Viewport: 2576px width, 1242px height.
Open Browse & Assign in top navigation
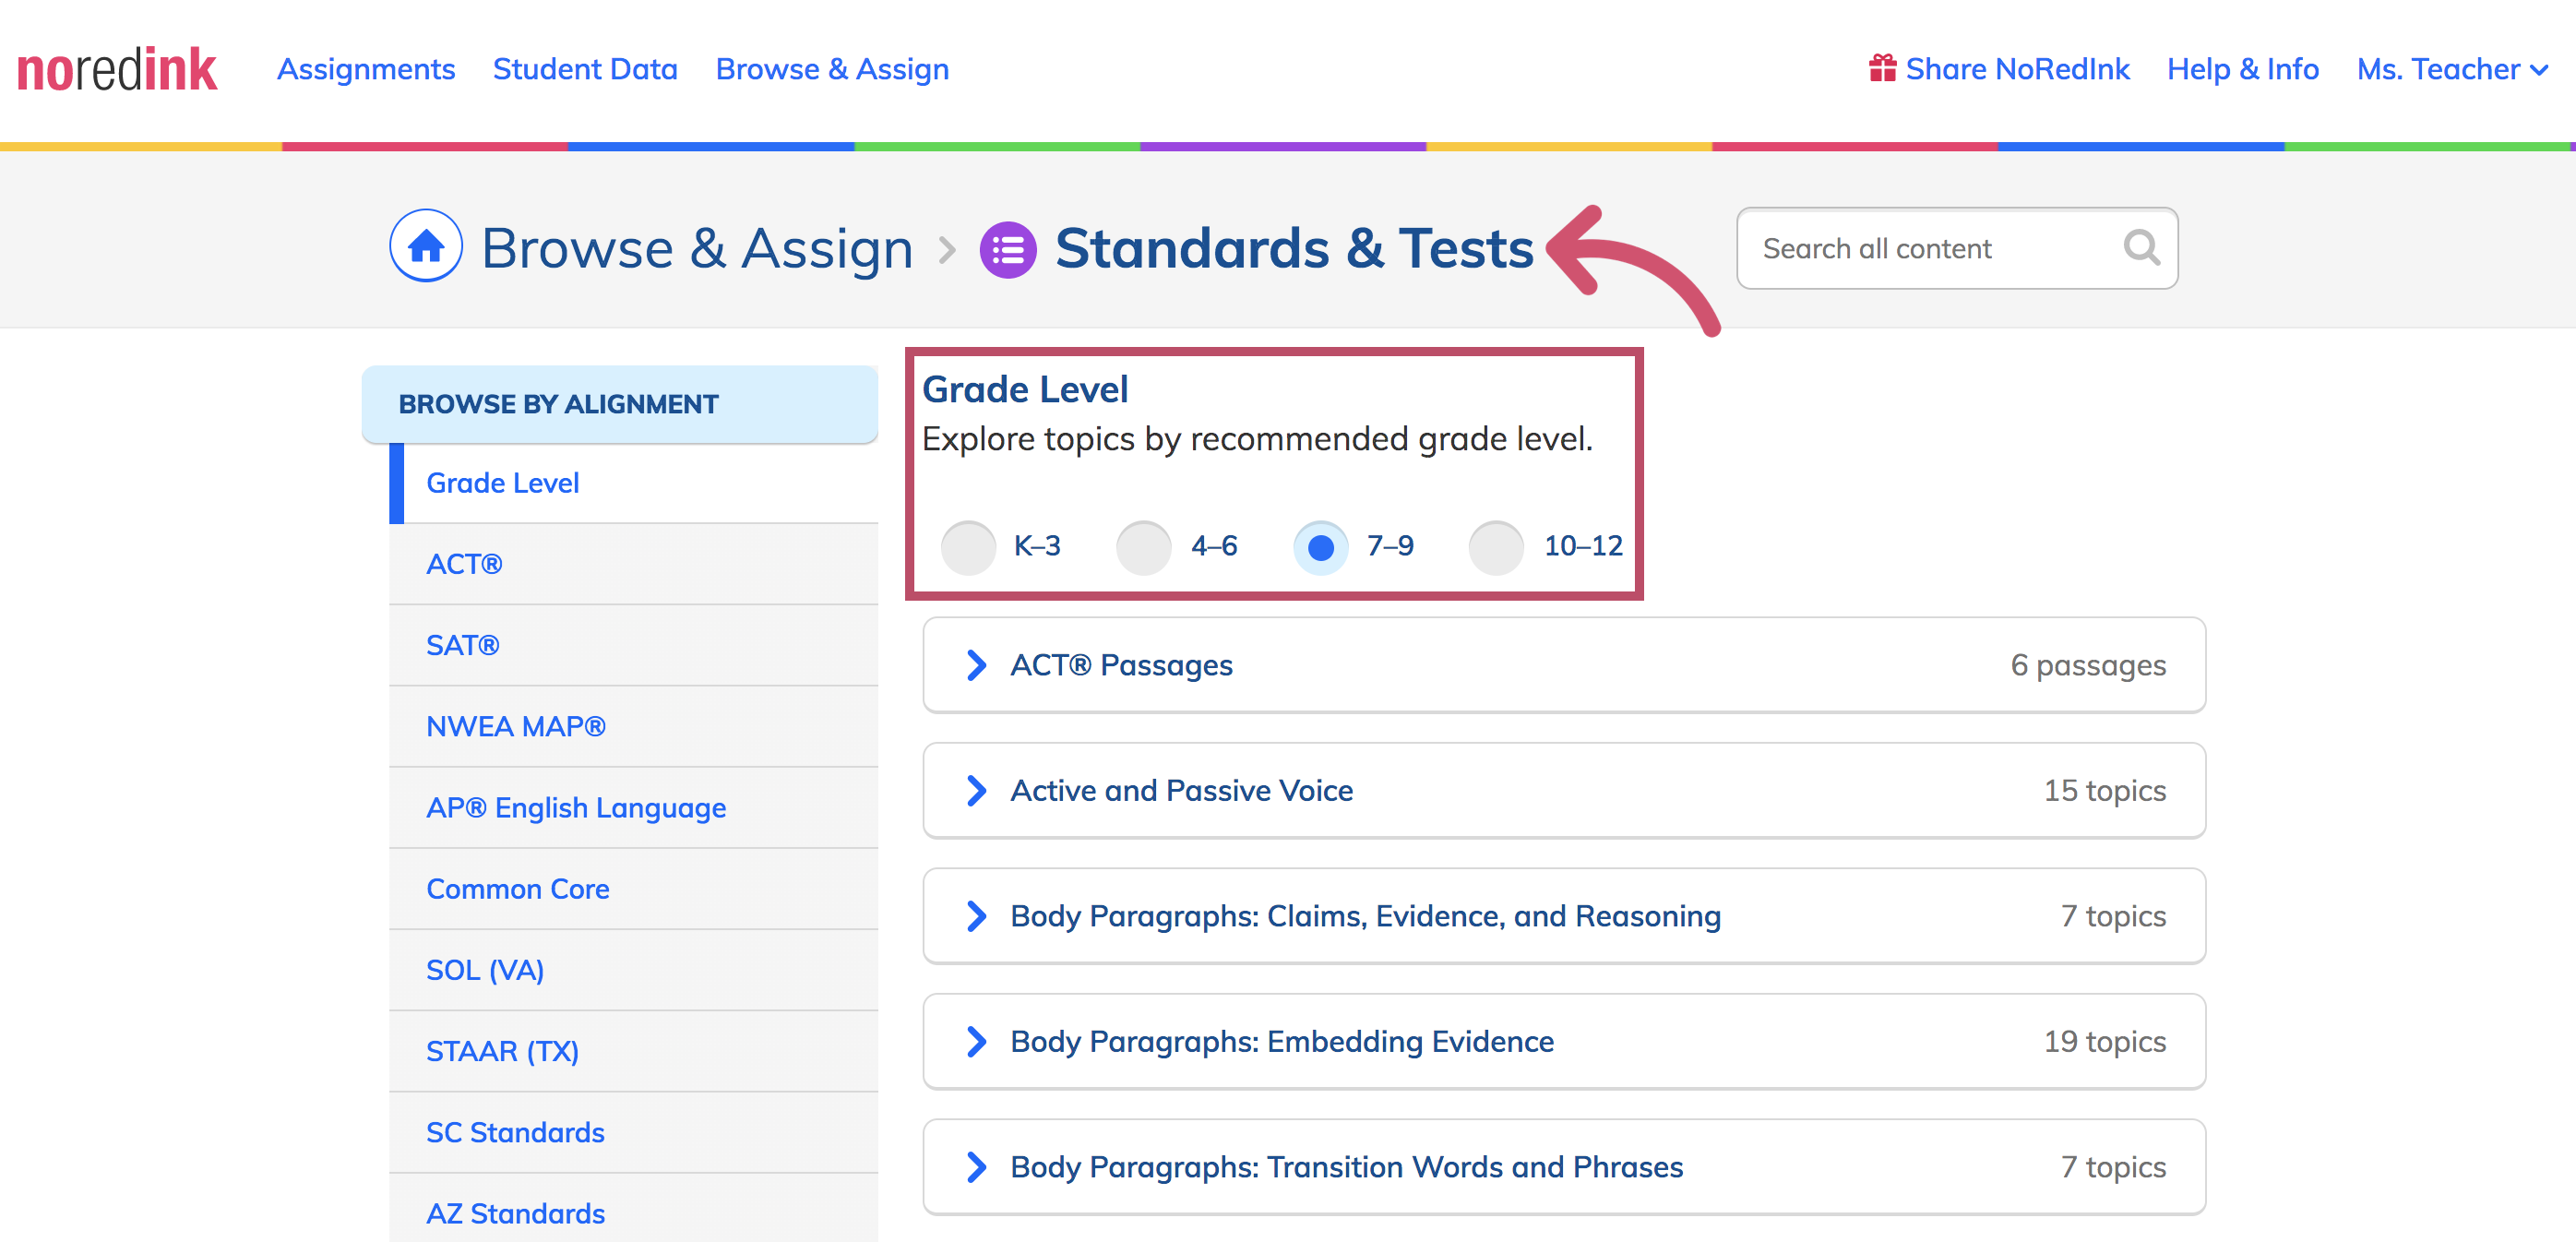click(x=832, y=69)
